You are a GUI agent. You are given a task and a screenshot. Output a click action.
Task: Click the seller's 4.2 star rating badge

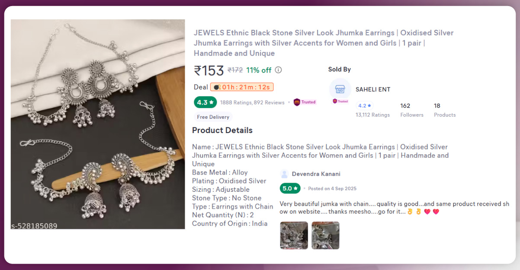point(365,106)
